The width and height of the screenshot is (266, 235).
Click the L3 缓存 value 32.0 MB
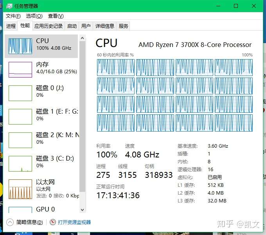(x=217, y=201)
